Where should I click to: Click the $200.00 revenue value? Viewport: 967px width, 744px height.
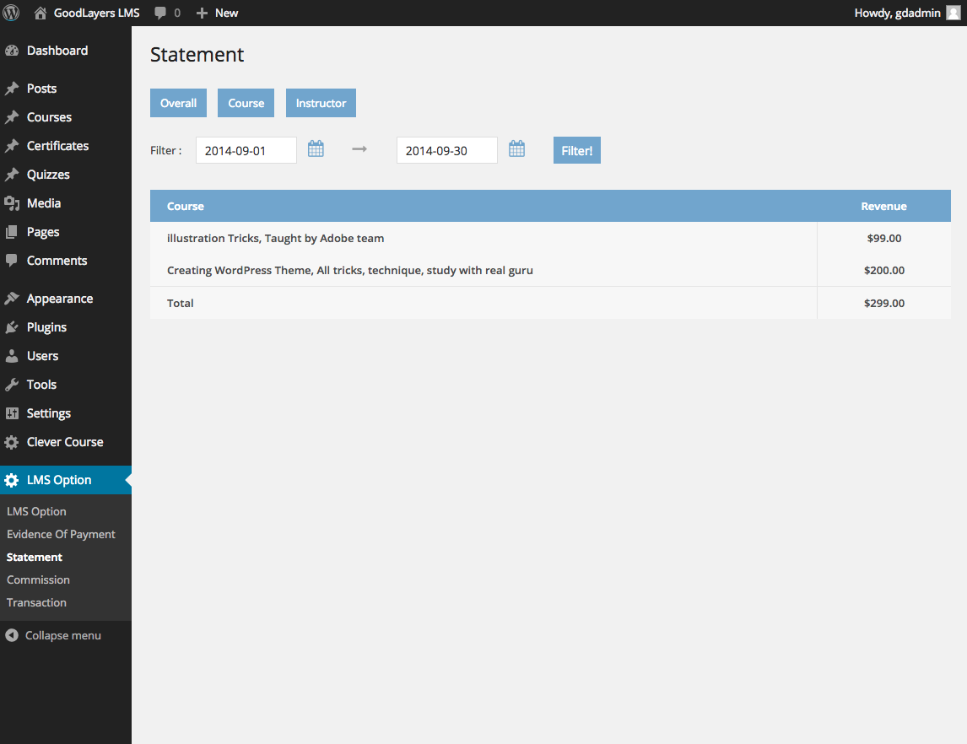883,271
